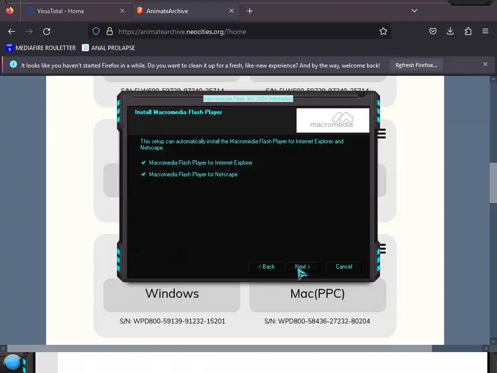Image resolution: width=497 pixels, height=373 pixels.
Task: Open the Pocket save icon
Action: coord(432,31)
